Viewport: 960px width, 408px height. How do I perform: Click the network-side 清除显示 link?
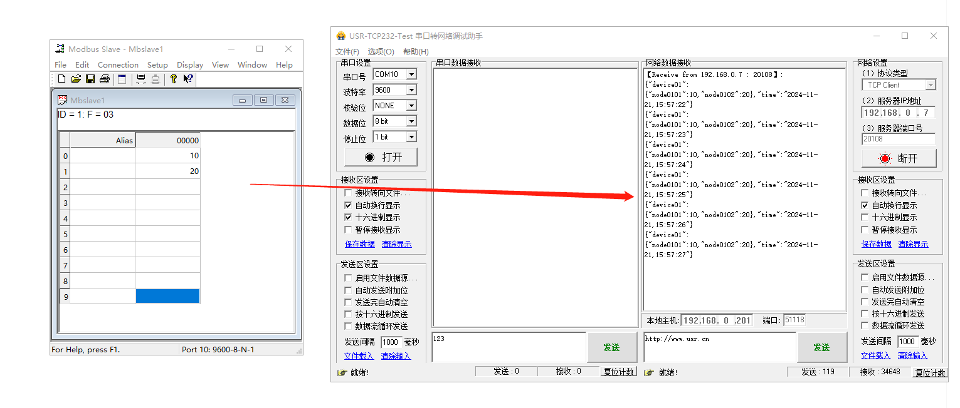[913, 245]
